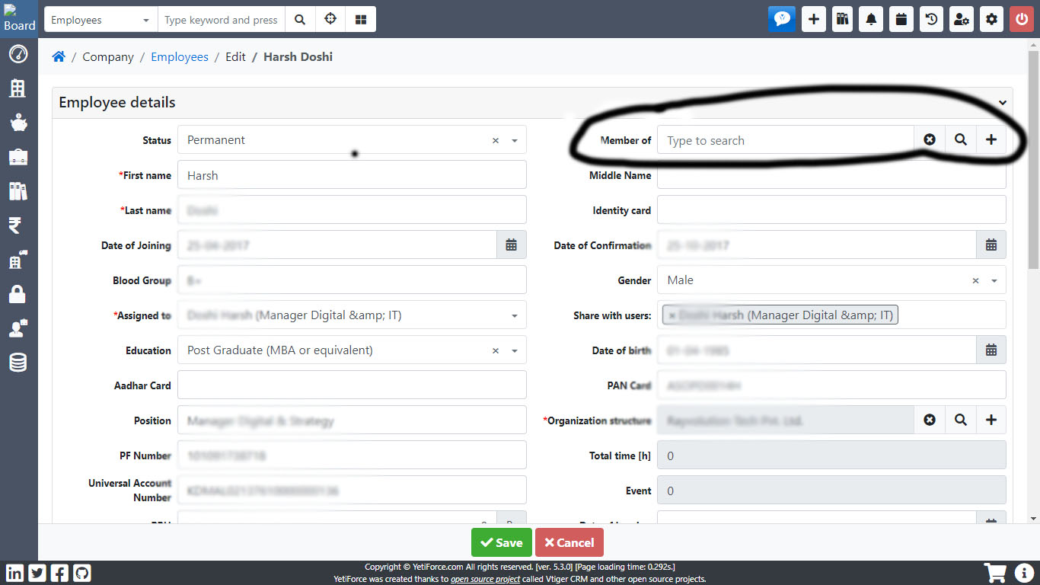Open the open source project link
Viewport: 1040px width, 585px height.
tap(486, 579)
